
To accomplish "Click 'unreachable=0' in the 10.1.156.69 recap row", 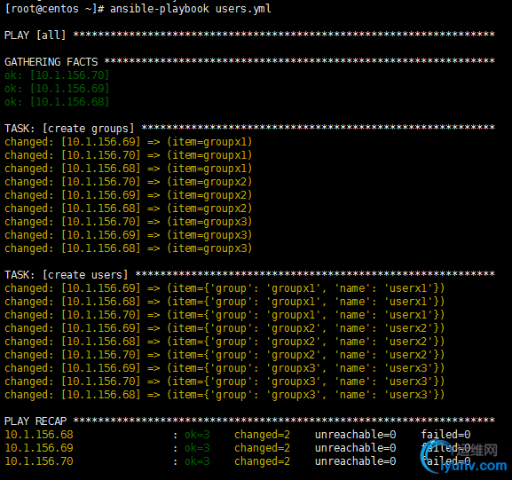I will [x=355, y=448].
